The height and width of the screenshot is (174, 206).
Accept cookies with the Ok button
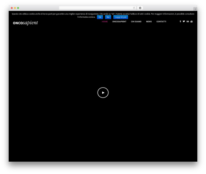(x=100, y=17)
